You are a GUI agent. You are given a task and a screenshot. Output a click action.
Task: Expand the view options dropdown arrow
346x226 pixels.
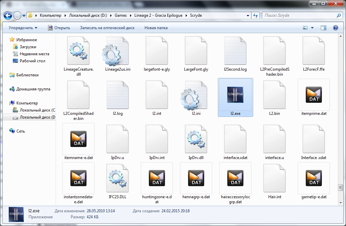point(312,28)
